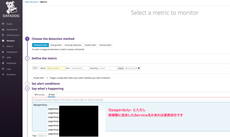Screen dimensions: 230x137
Task: Click the Notebooks icon in sidebar
Action: (x=3, y=63)
